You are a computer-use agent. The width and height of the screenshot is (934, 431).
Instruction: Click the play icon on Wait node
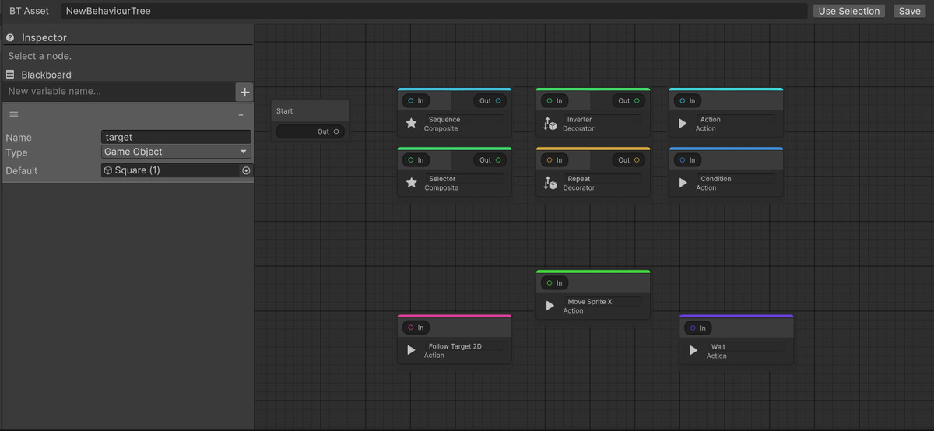click(x=693, y=351)
